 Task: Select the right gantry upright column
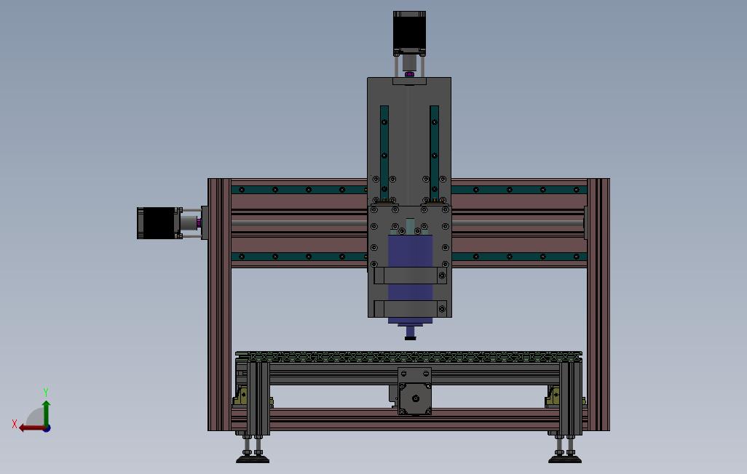tap(598, 305)
